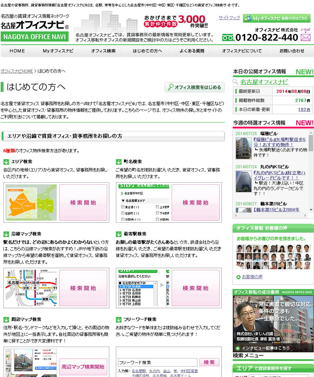This screenshot has height=377, width=314.
Task: Click the お客様の声 link
Action: pyautogui.click(x=252, y=277)
